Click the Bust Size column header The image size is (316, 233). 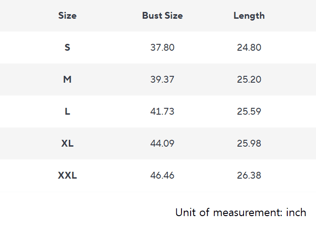click(x=162, y=16)
